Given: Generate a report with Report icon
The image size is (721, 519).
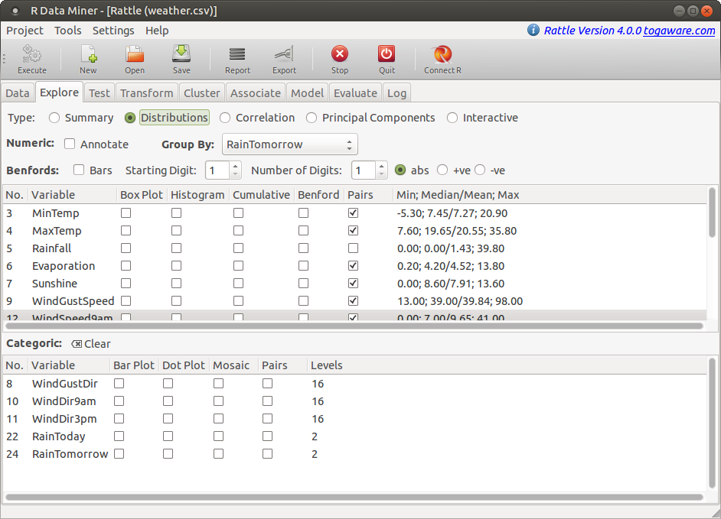Looking at the screenshot, I should point(237,55).
